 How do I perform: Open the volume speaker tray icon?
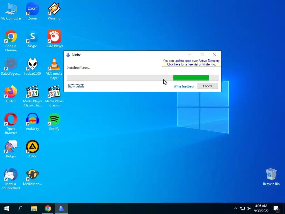[x=249, y=208]
